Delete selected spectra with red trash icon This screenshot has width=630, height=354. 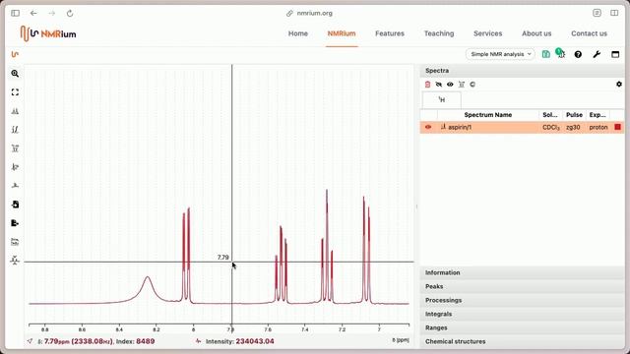pos(427,85)
